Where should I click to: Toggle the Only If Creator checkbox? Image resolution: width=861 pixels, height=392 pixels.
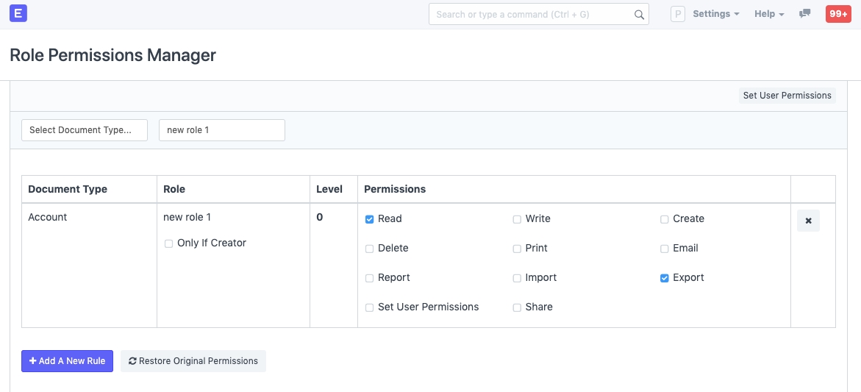pyautogui.click(x=169, y=243)
